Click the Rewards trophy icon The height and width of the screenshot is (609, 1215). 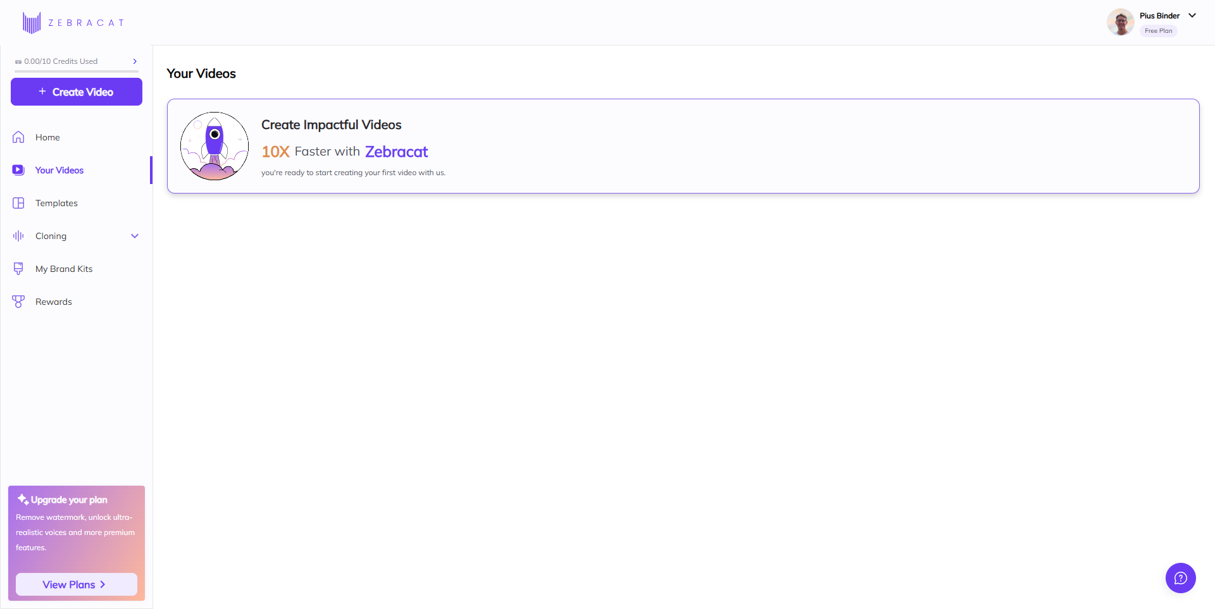18,302
